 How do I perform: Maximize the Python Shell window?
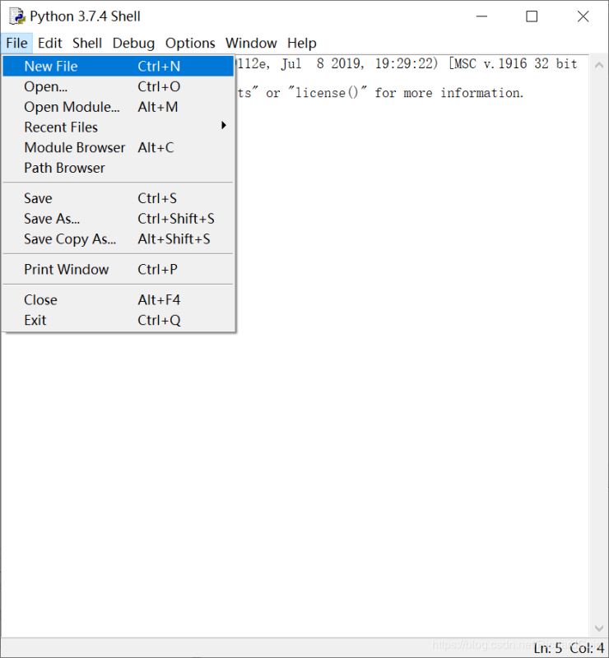(532, 16)
